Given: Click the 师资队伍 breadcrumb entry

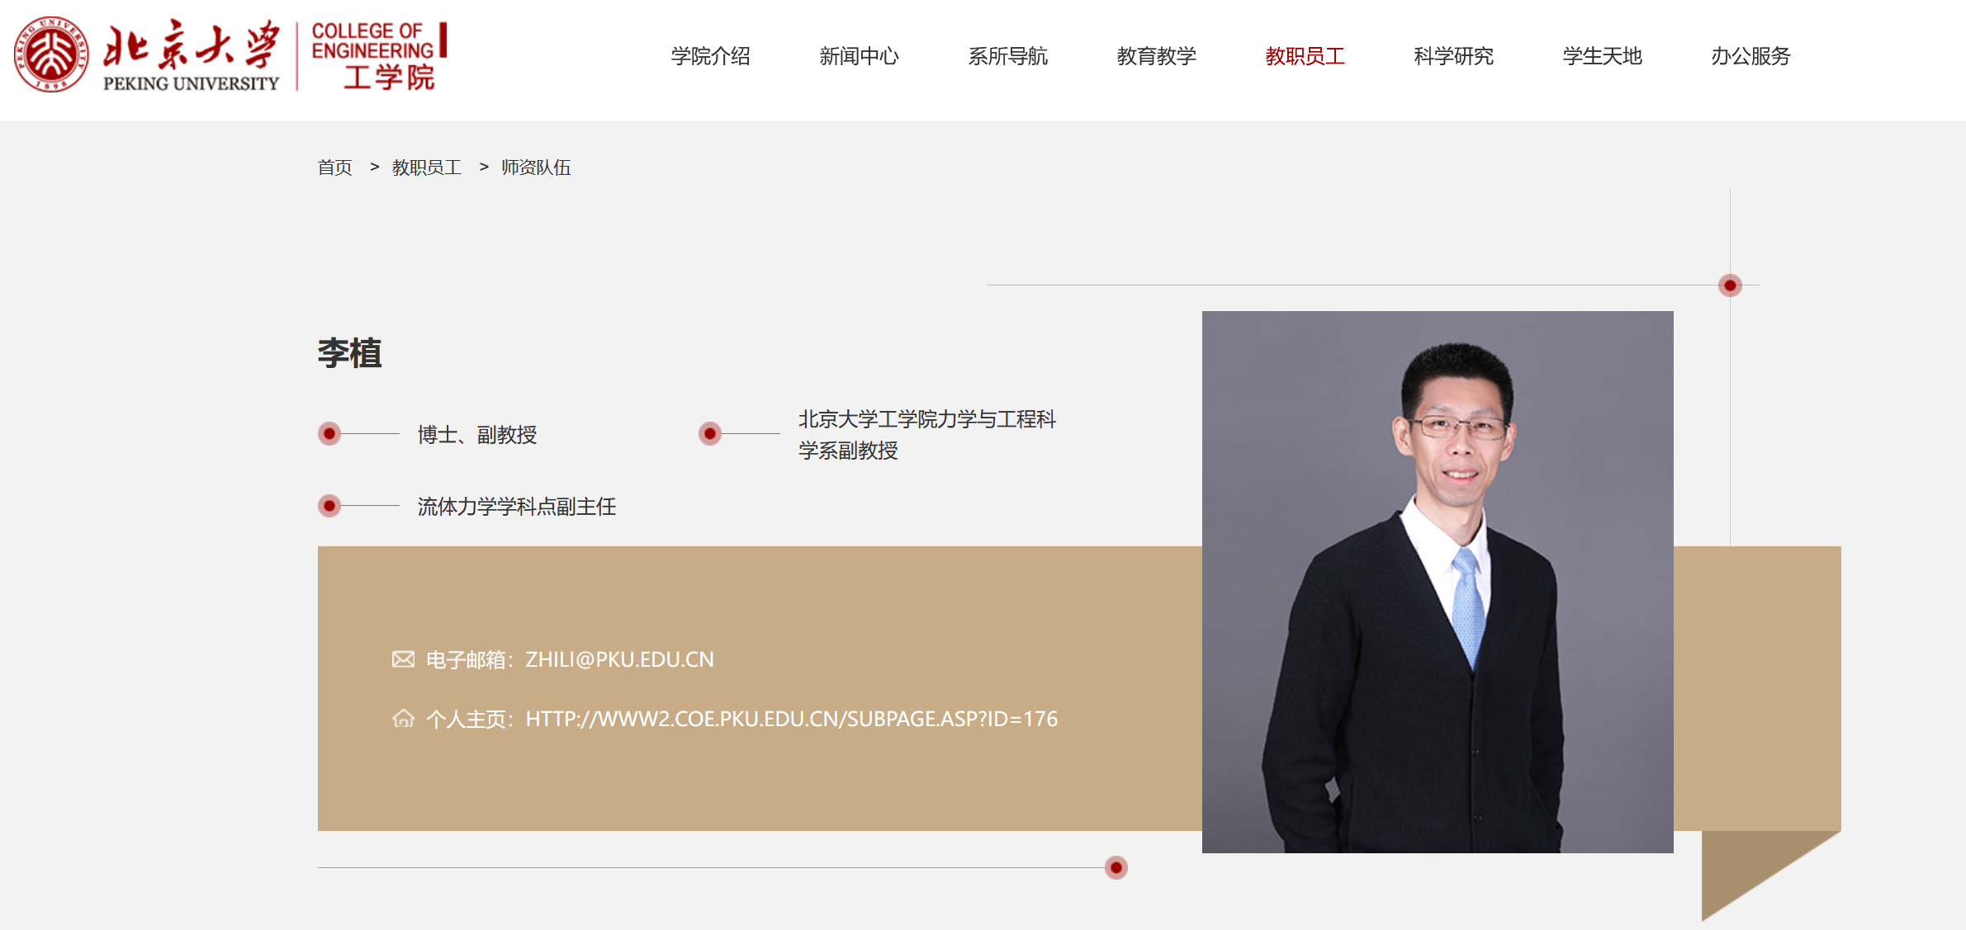Looking at the screenshot, I should pos(534,168).
